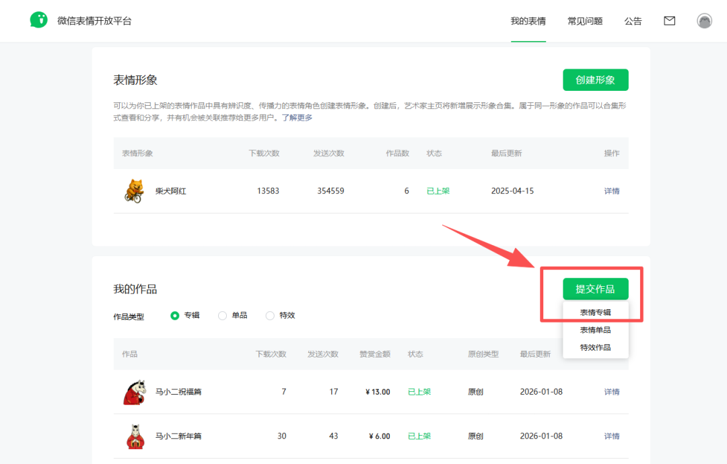Click the 表情形象 section heading

pyautogui.click(x=135, y=80)
